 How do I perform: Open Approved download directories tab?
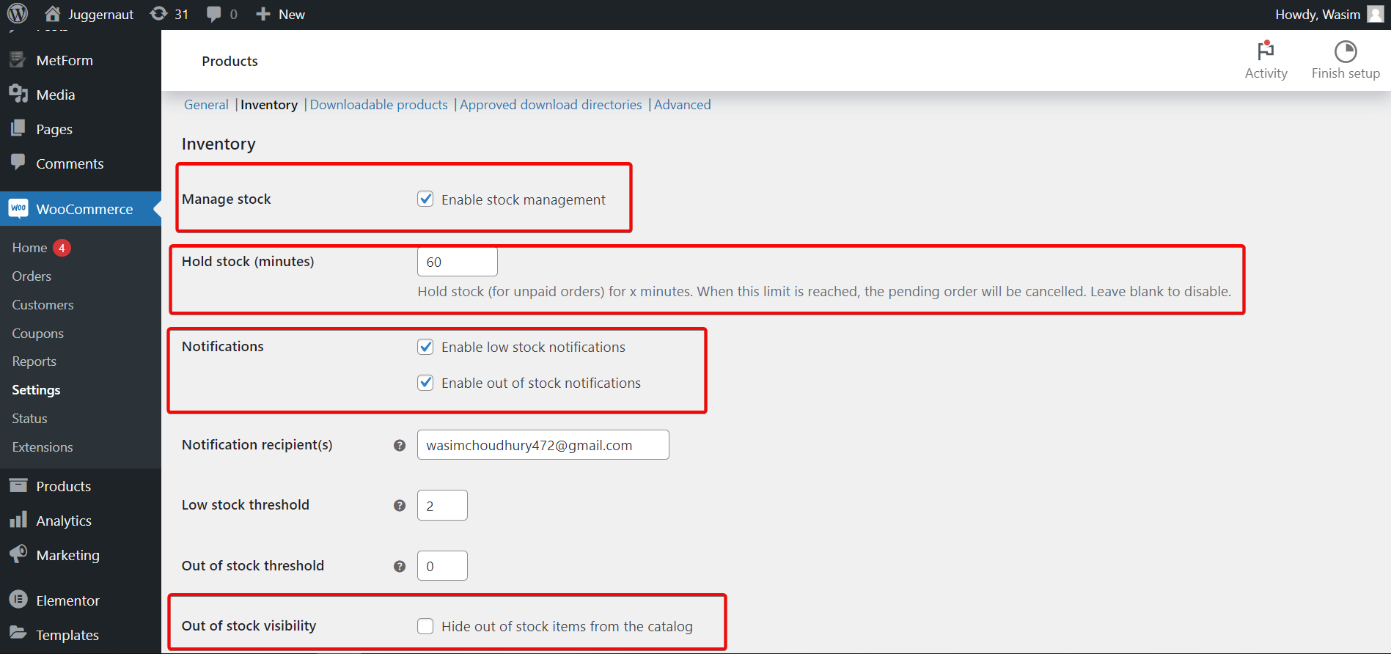click(551, 105)
